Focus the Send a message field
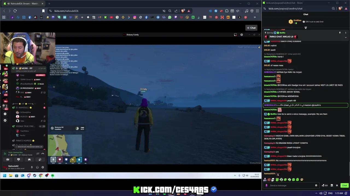The height and width of the screenshot is (196, 350). [x=291, y=186]
